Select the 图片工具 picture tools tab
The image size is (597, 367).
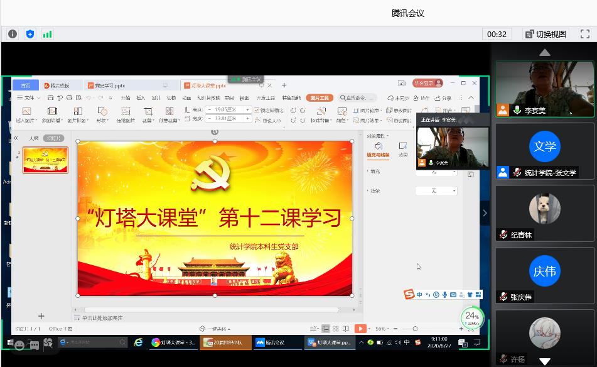[320, 98]
